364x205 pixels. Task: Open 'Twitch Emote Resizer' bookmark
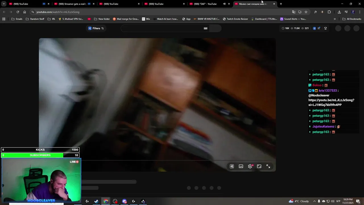(235, 19)
